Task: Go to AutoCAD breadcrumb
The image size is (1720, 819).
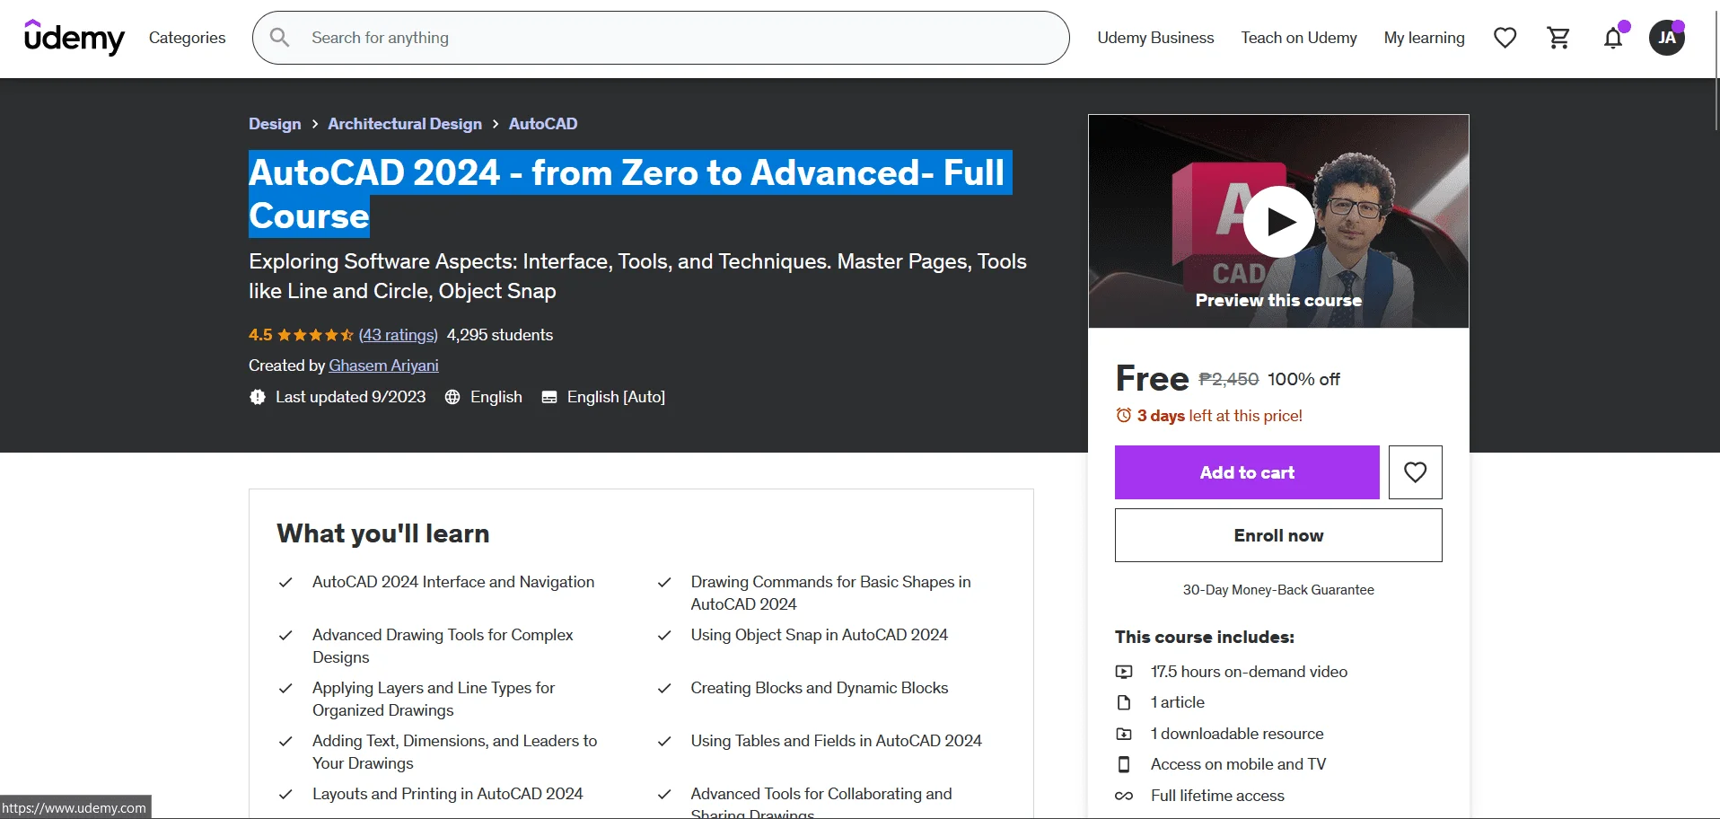Action: pyautogui.click(x=543, y=124)
